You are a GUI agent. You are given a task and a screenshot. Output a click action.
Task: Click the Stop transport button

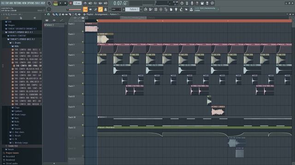[x=65, y=3]
